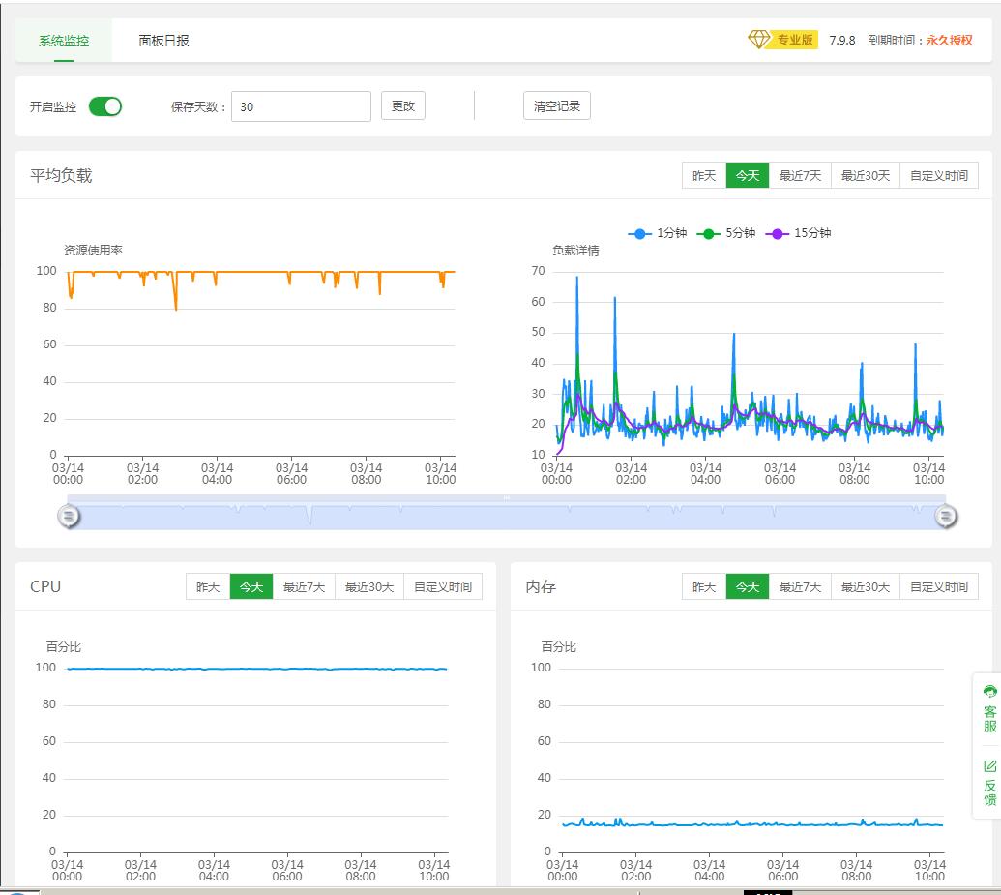Screen dimensions: 1001x895
Task: Focus the 保存天数 input field
Action: tap(301, 106)
